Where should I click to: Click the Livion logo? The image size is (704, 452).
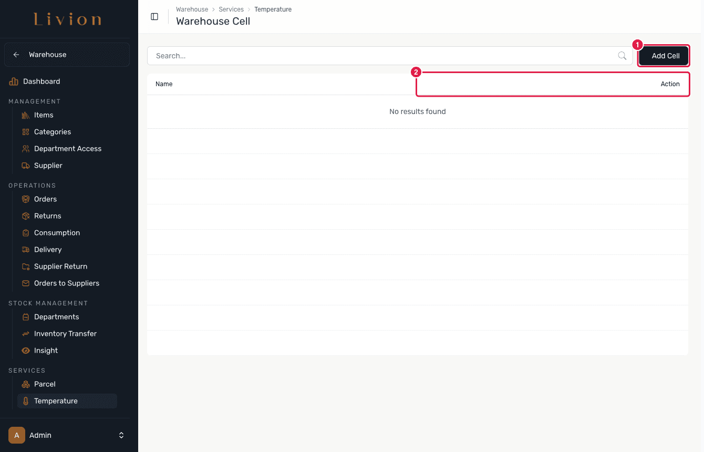67,20
